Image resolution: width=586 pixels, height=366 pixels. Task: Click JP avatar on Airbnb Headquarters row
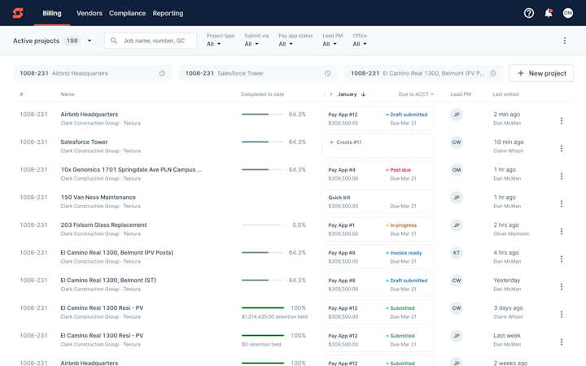point(457,115)
